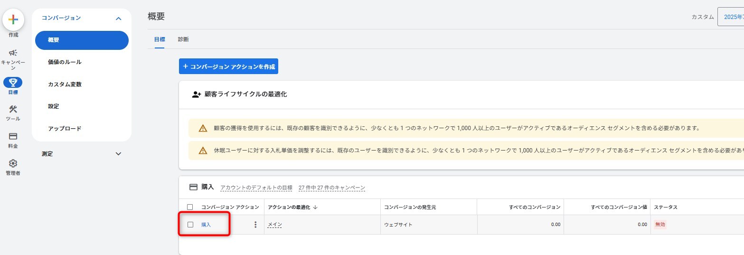Click the second warning triangle icon
Viewport: 744px width, 255px height.
(x=203, y=151)
